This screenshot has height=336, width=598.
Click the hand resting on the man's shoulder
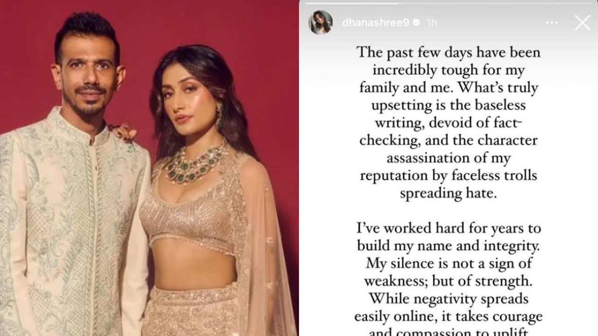pos(122,133)
